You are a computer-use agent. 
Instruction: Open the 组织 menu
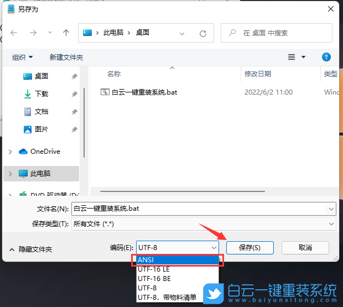pos(22,58)
